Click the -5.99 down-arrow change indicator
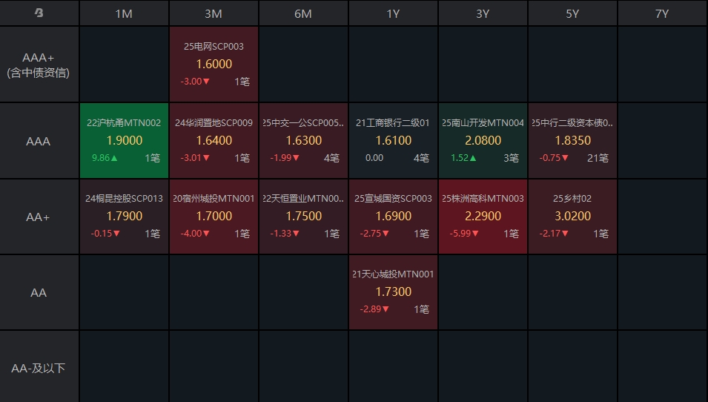The width and height of the screenshot is (708, 402). (464, 234)
